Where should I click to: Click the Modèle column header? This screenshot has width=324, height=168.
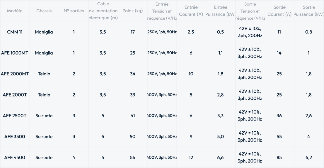click(x=15, y=11)
